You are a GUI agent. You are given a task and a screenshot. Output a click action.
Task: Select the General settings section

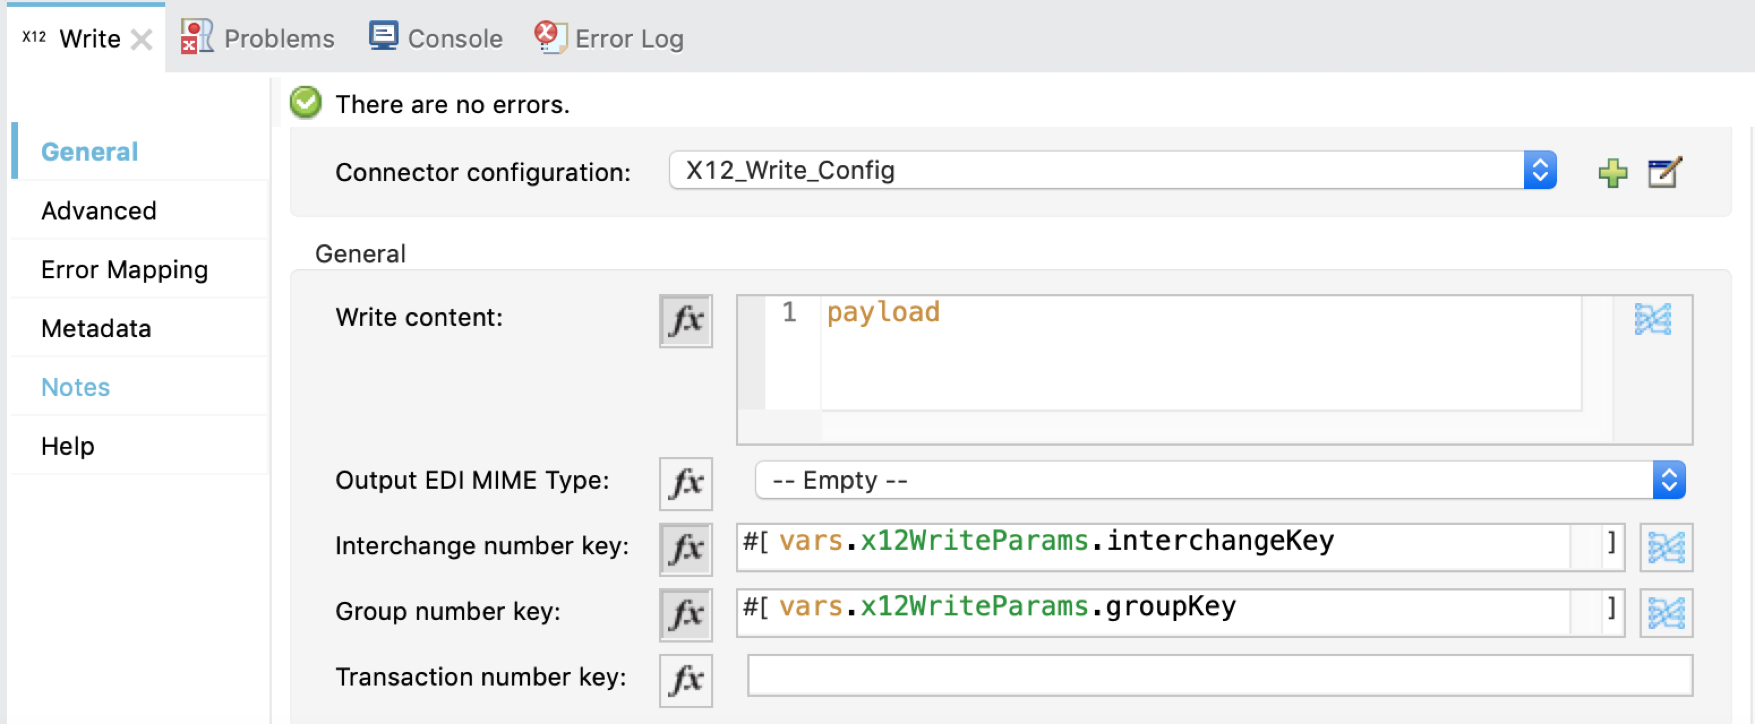coord(141,151)
